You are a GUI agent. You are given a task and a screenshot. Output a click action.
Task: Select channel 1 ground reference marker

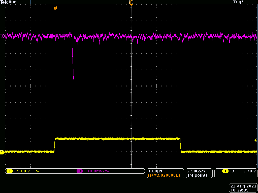[2, 152]
